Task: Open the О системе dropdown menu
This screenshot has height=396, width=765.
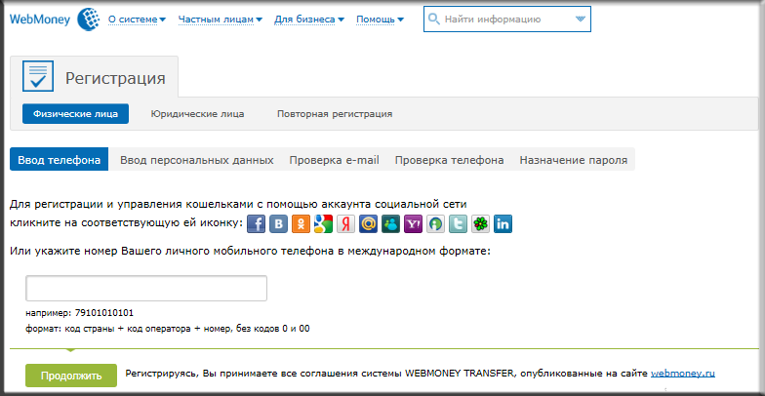Action: (137, 20)
